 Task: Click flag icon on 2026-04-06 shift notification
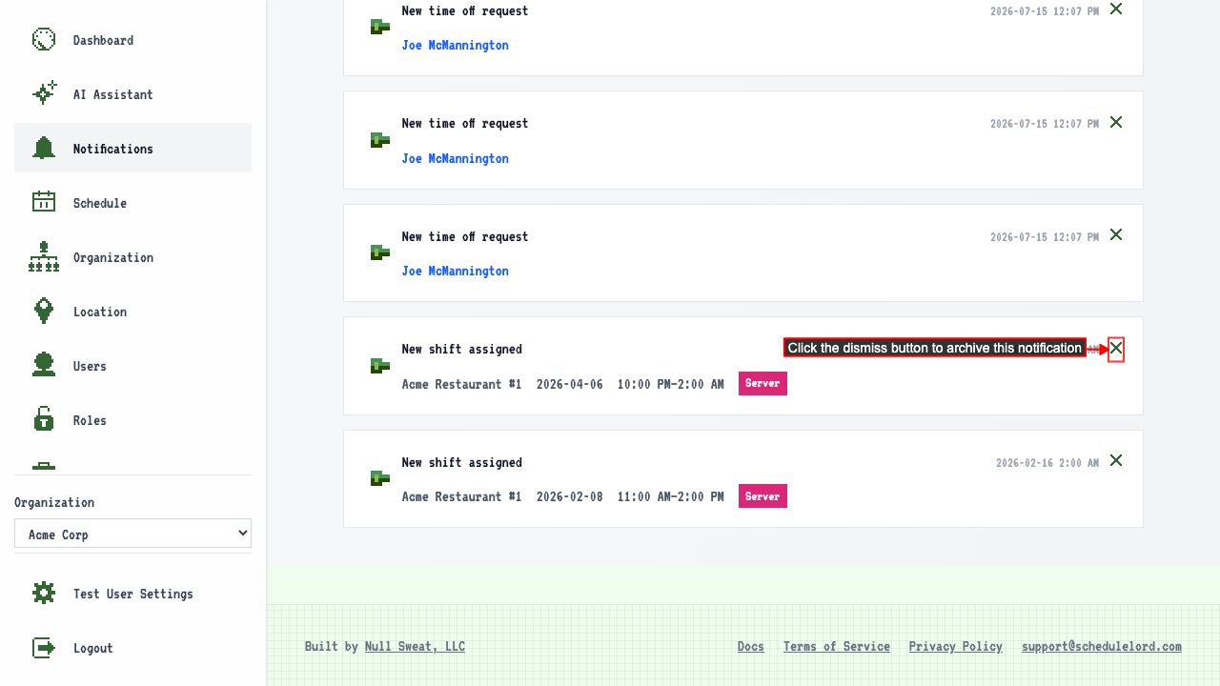[380, 366]
